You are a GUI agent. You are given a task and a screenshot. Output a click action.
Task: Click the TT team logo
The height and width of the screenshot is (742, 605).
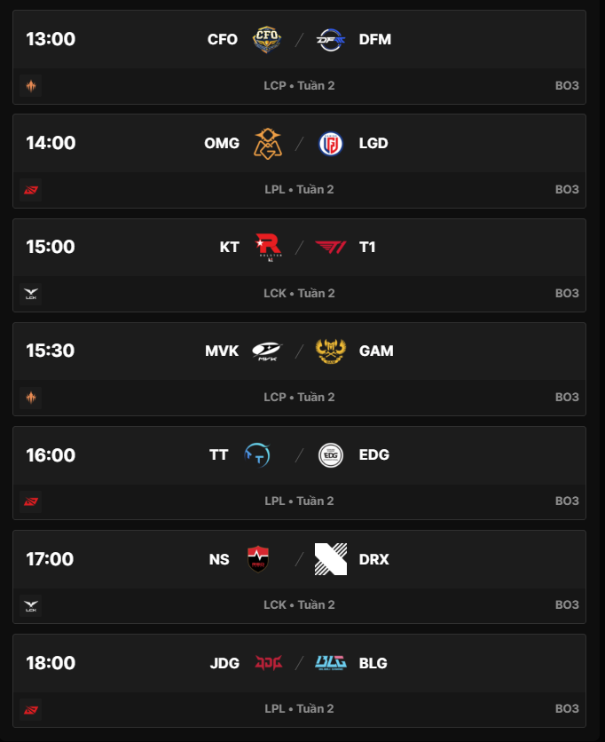pos(258,455)
